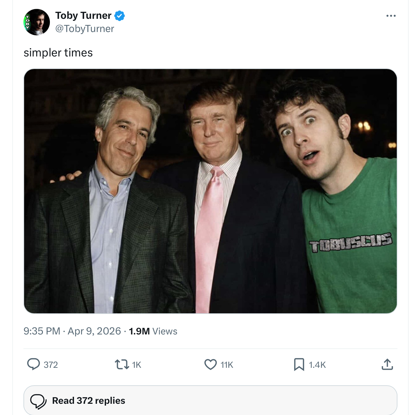Screen dimensions: 409x415
Task: Click the 372 reply count
Action: pyautogui.click(x=51, y=365)
